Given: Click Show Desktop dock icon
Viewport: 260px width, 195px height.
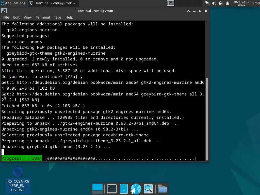Looking at the screenshot, I should pos(97,189).
